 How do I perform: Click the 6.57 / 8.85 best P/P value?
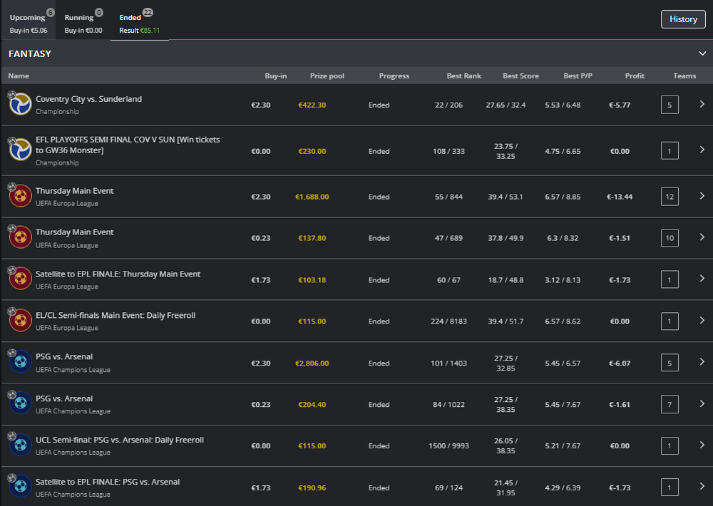[x=563, y=197]
